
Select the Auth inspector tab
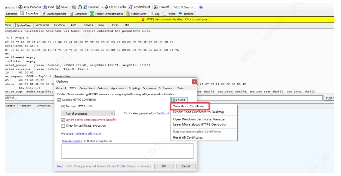73,25
